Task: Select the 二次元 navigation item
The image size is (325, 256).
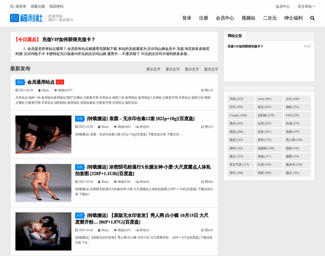Action: (x=269, y=18)
